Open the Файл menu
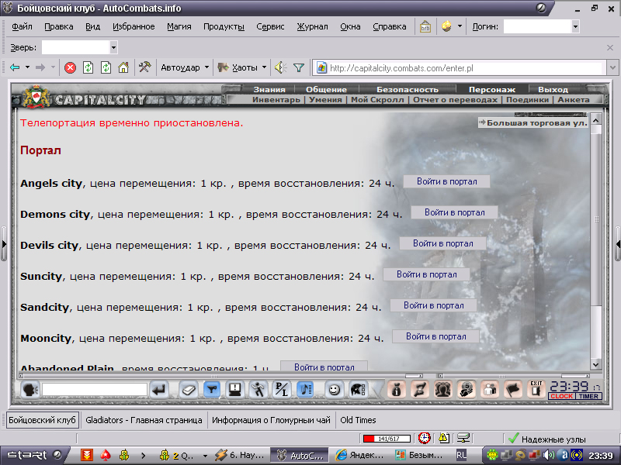The width and height of the screenshot is (621, 465). 22,26
